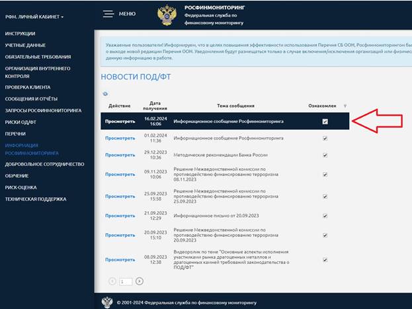Open УЧЕТНЫЕ ДАННЫЕ in sidebar
The width and height of the screenshot is (412, 309).
tap(26, 45)
